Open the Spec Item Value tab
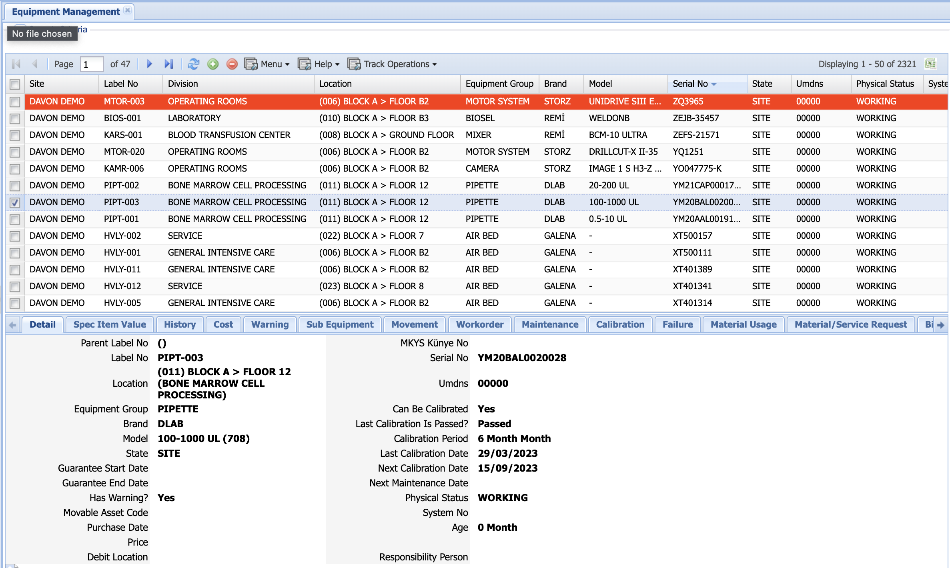950x568 pixels. click(110, 324)
